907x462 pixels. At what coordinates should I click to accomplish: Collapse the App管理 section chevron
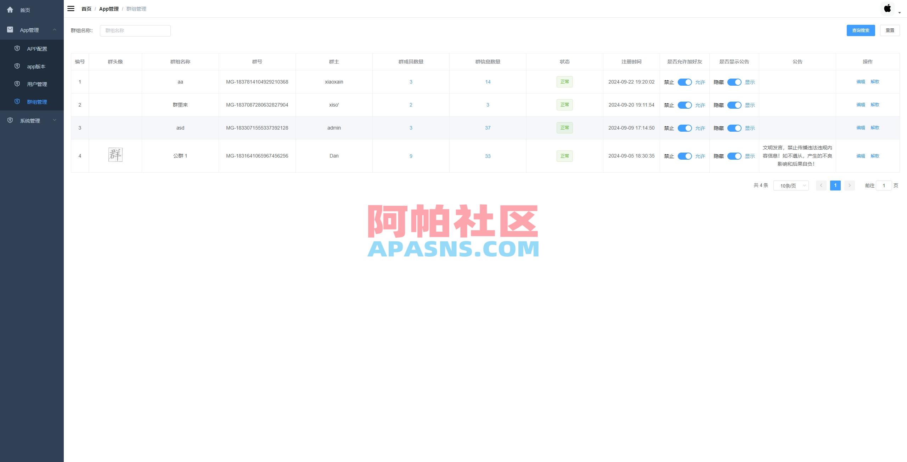pos(55,30)
